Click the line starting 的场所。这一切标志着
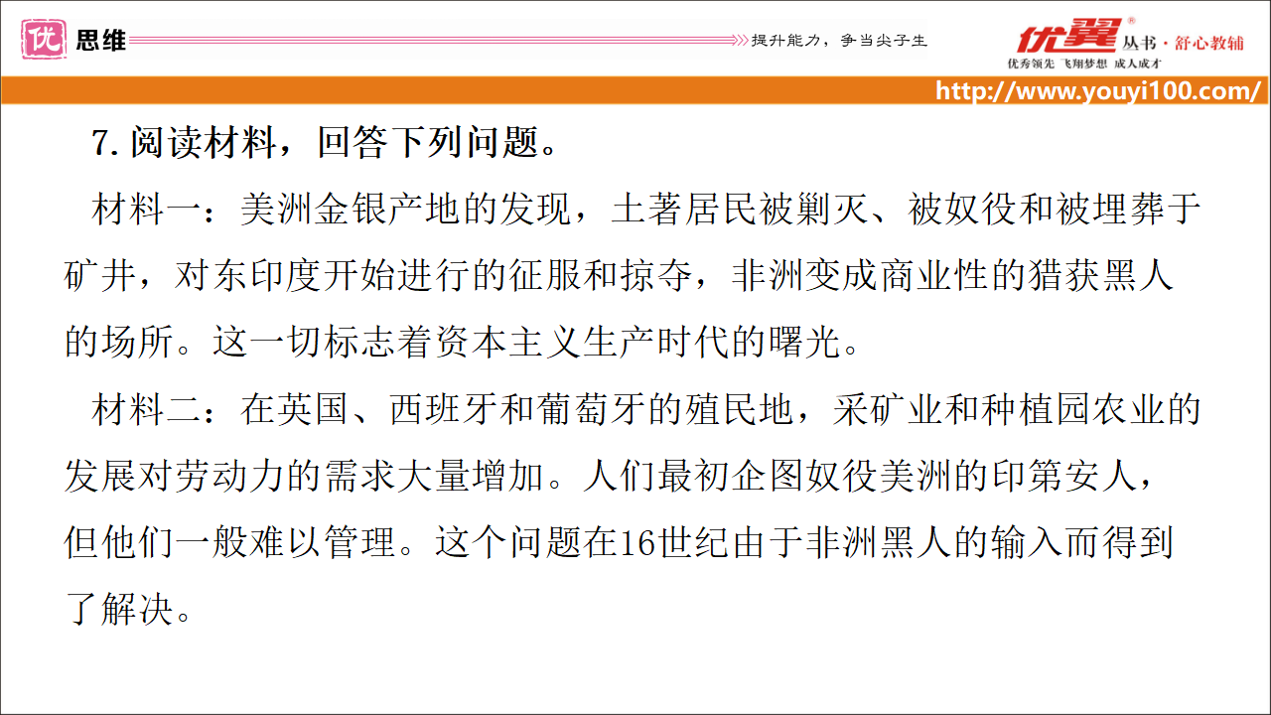Screen dimensions: 1271x715 [461, 343]
